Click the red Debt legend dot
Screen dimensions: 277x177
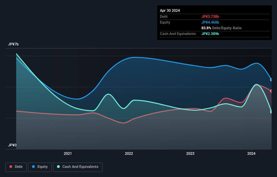11,167
